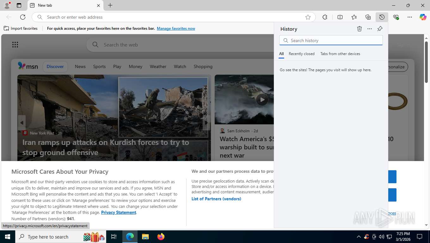Open Manage favorites now link
This screenshot has width=430, height=243.
point(176,28)
